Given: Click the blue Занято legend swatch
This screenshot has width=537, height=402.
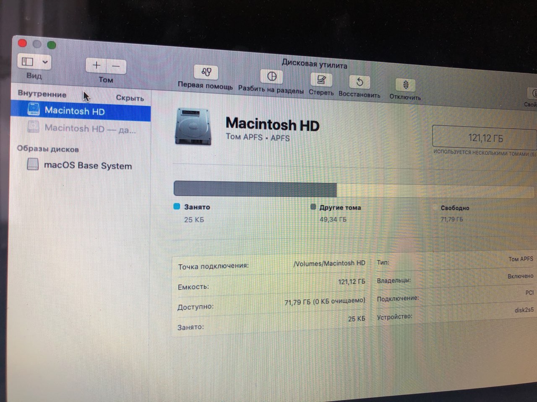Looking at the screenshot, I should click(177, 206).
